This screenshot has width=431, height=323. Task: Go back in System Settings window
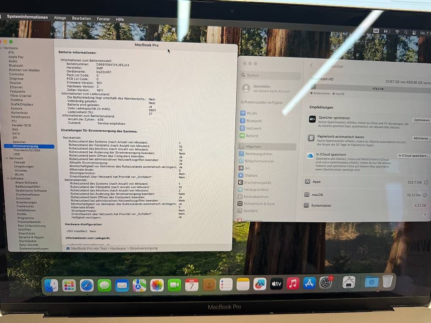pos(311,65)
